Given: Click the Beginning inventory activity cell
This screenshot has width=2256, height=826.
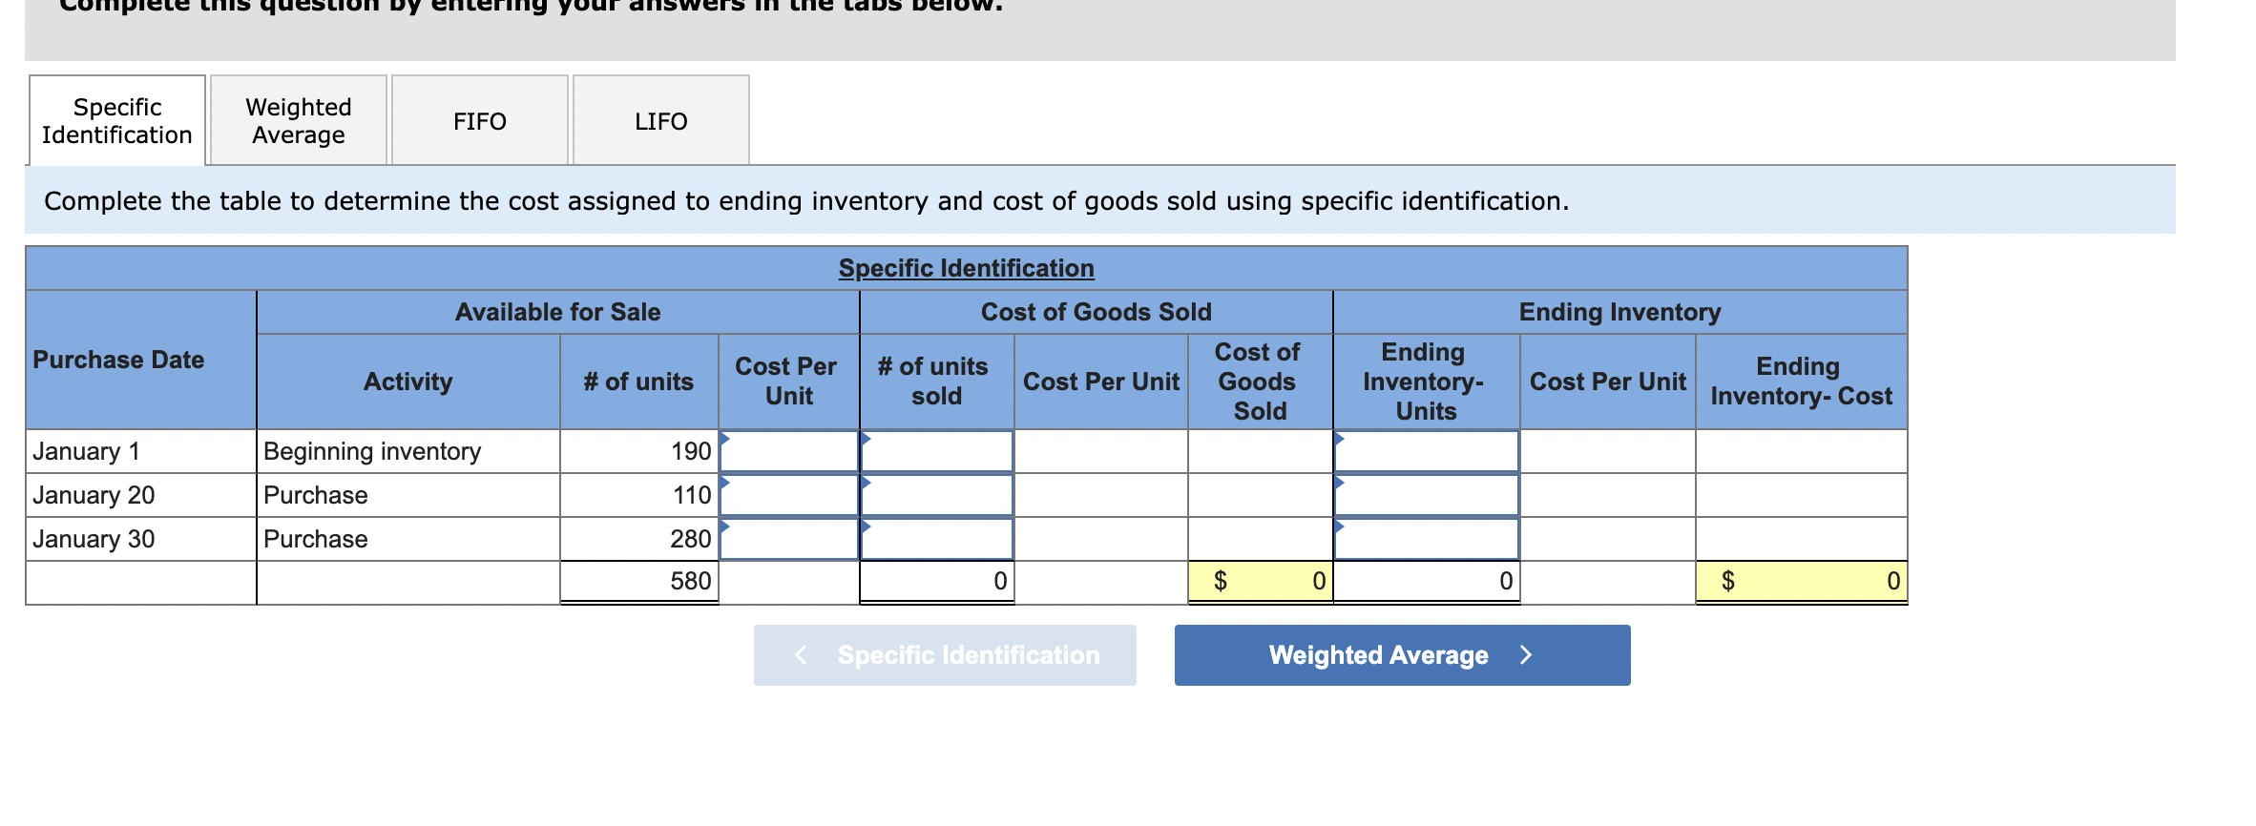Looking at the screenshot, I should [x=408, y=451].
